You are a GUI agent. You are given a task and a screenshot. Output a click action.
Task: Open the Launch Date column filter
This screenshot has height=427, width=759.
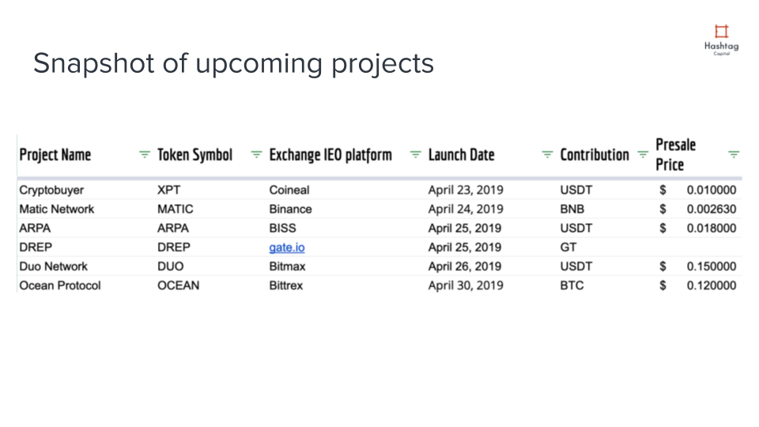pos(547,155)
